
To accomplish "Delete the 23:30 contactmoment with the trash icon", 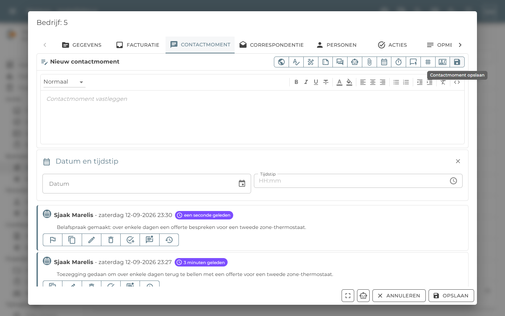I will pyautogui.click(x=111, y=240).
